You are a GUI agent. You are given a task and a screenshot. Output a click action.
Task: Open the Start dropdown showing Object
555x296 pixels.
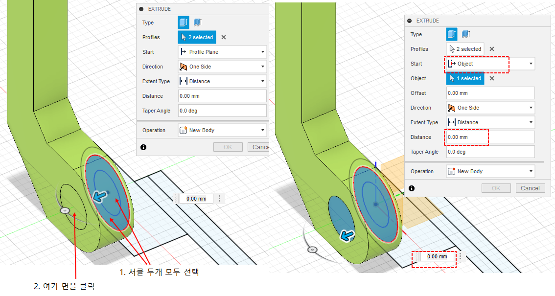coord(490,64)
